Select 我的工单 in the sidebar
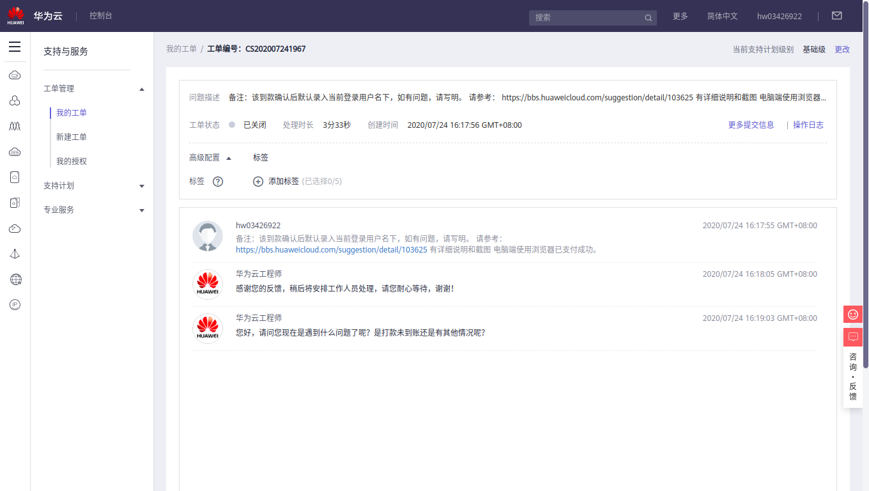 click(72, 113)
